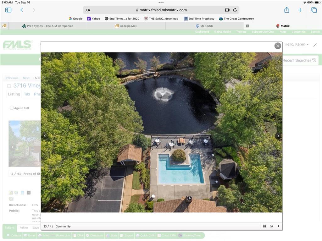The width and height of the screenshot is (322, 241).
Task: Close the photo viewer overlay
Action: [x=278, y=46]
